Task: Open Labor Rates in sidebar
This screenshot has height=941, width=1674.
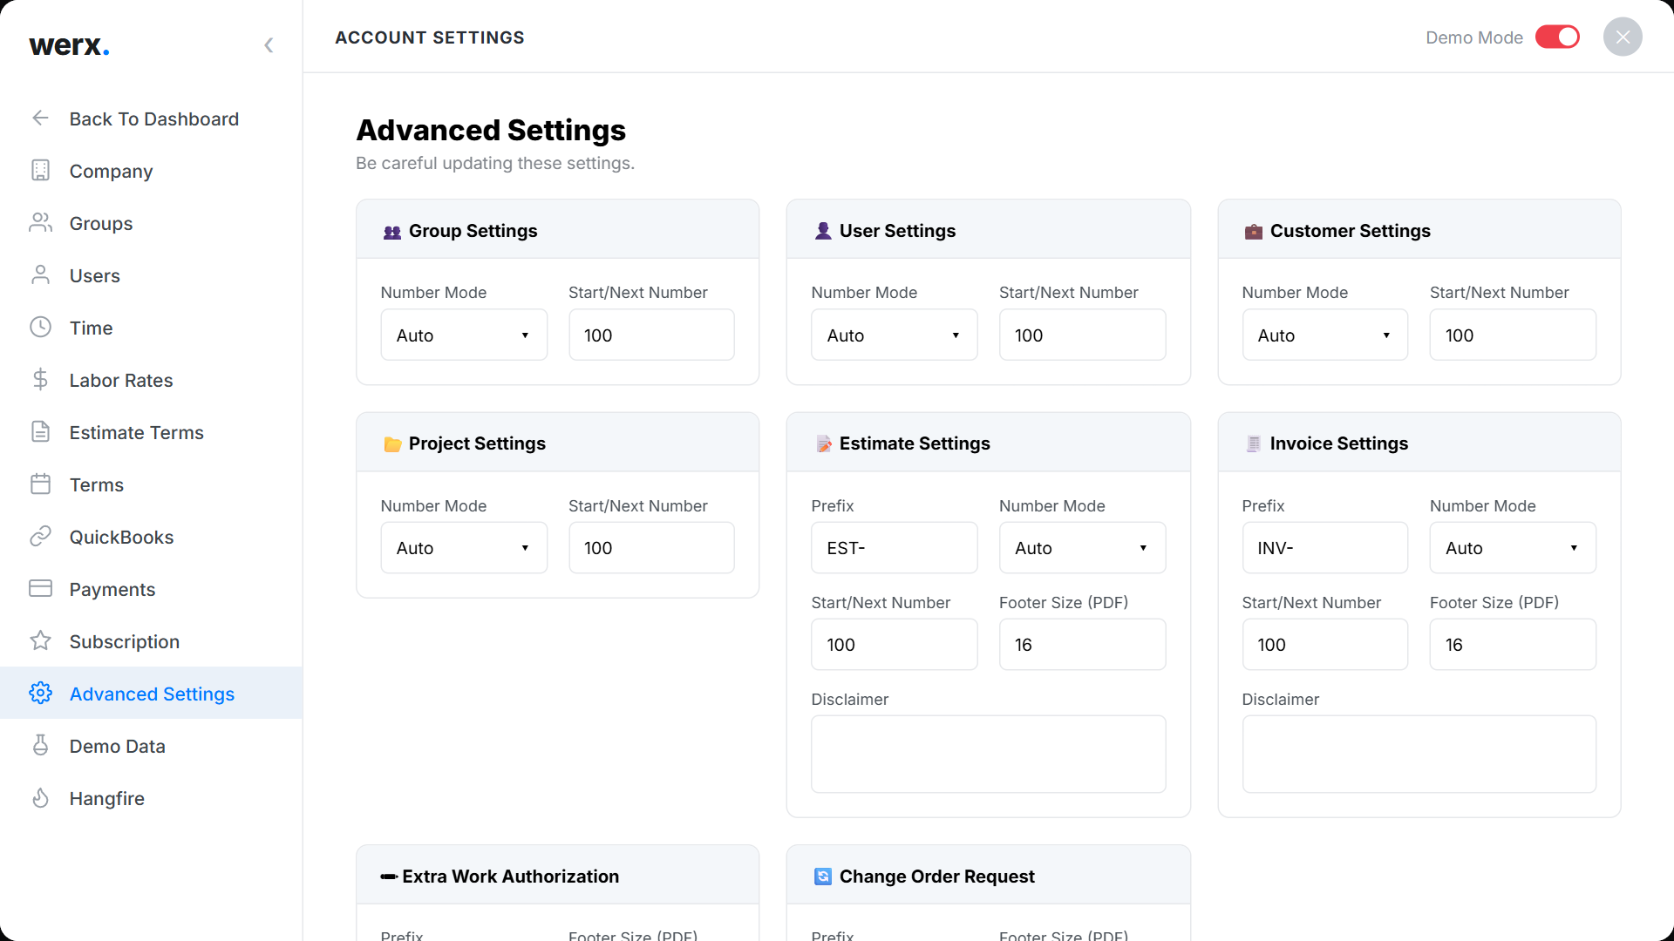Action: click(121, 381)
